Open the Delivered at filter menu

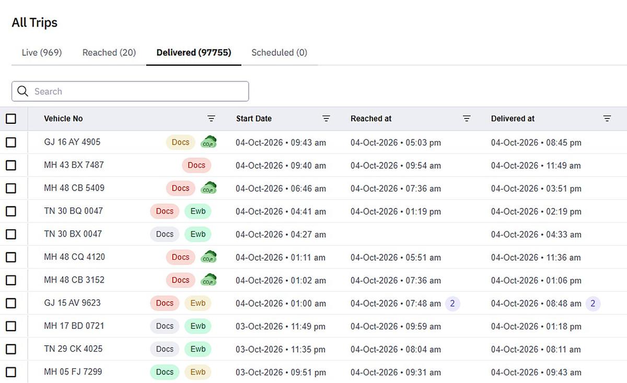point(607,119)
